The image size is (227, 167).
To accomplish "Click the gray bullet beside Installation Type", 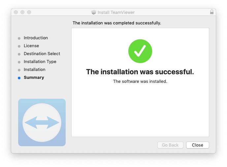I will click(x=19, y=62).
